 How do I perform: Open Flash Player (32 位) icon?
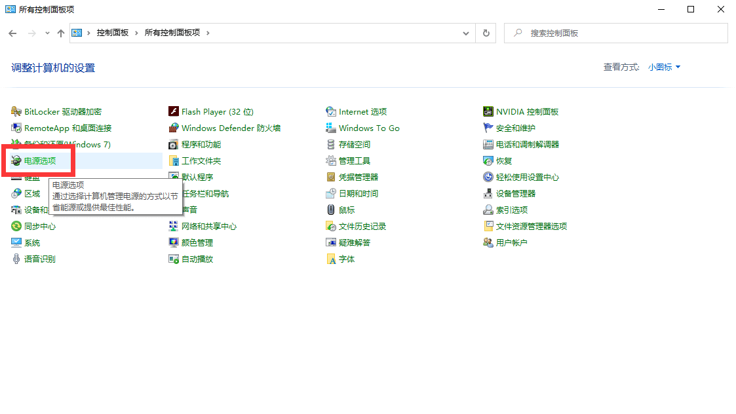[174, 112]
